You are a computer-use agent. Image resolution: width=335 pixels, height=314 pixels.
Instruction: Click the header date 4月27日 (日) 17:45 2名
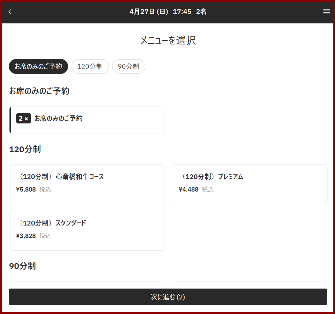pos(168,12)
